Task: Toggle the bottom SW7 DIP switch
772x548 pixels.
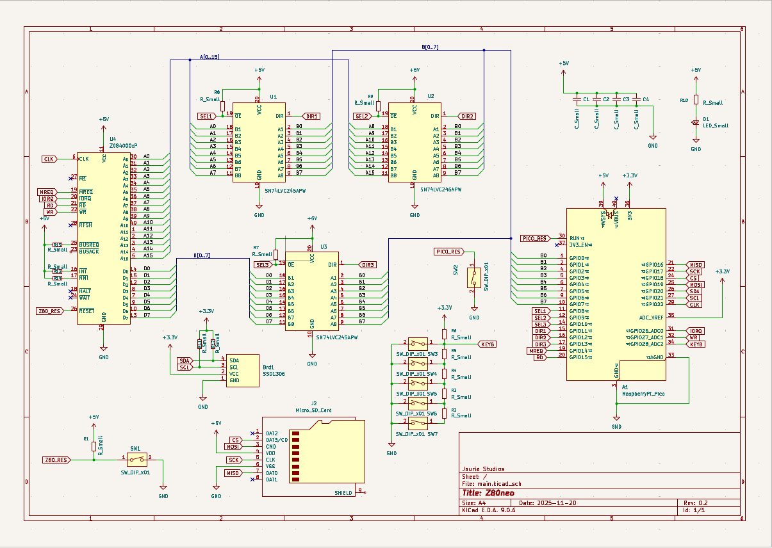Action: [x=418, y=424]
